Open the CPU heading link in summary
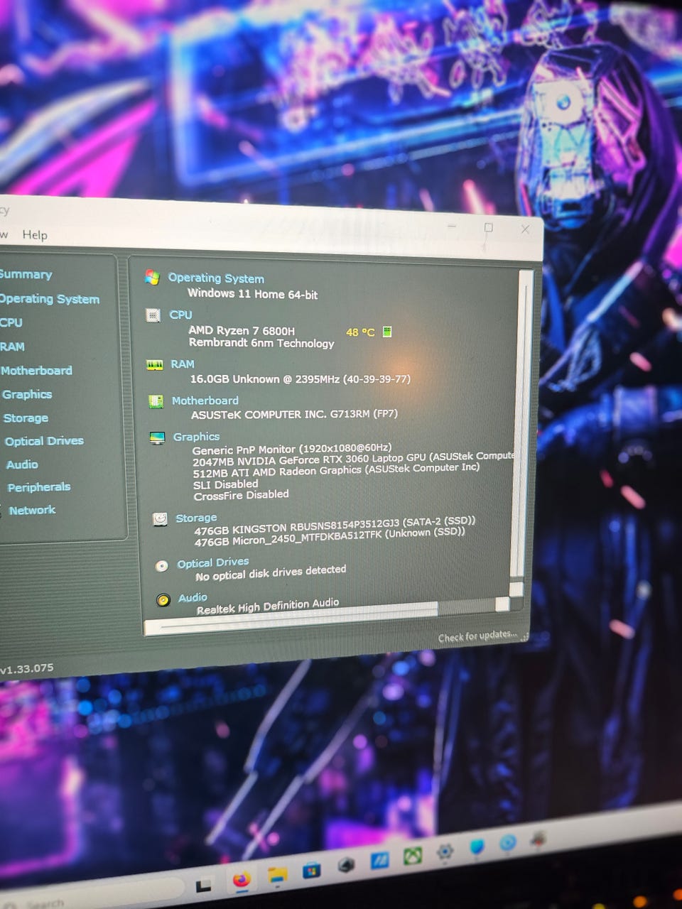The image size is (682, 909). pyautogui.click(x=180, y=315)
